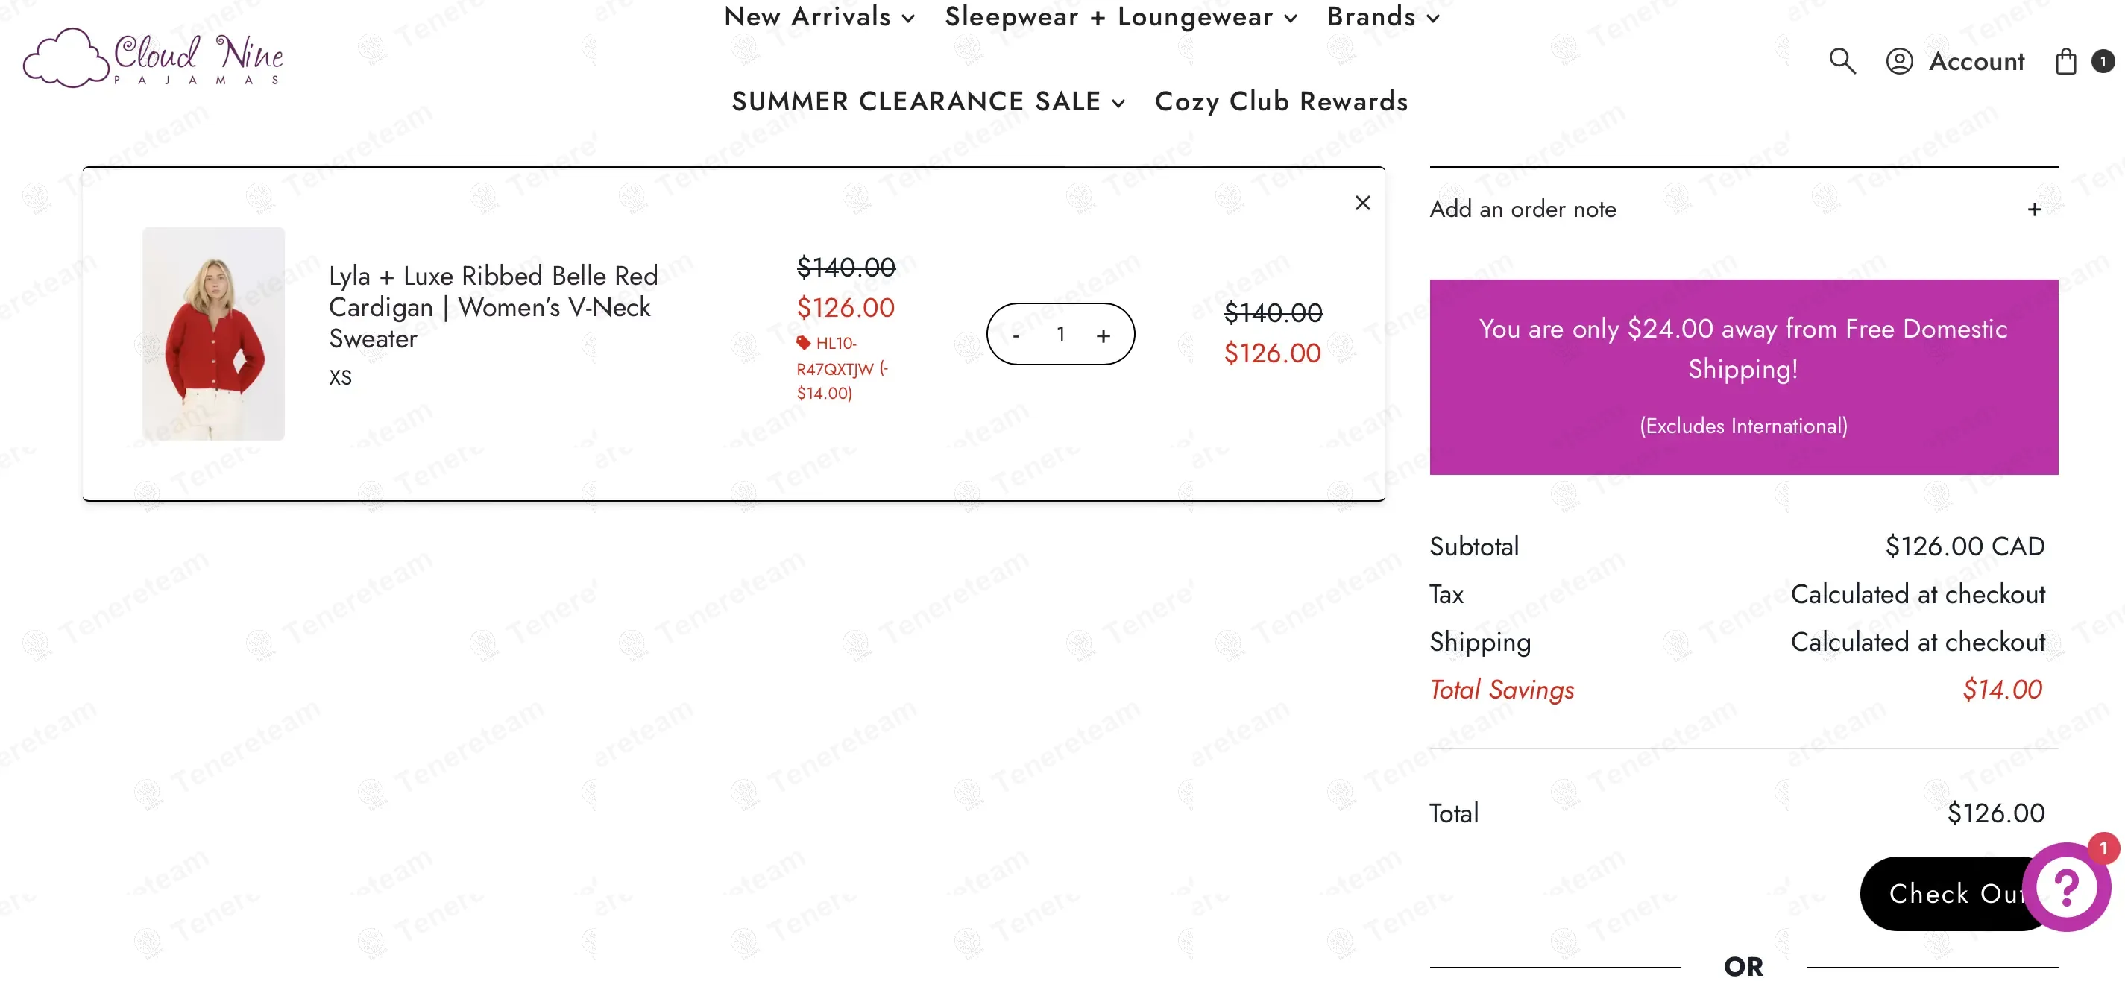
Task: Open the shopping bag cart icon
Action: coord(2065,61)
